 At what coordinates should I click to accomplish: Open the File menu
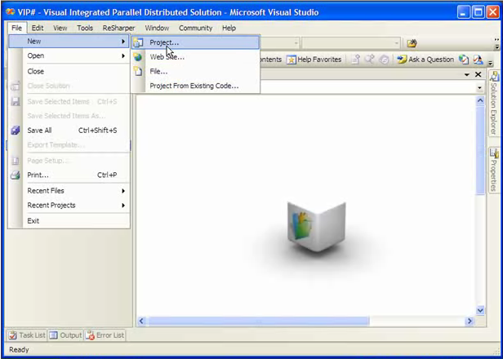[16, 29]
